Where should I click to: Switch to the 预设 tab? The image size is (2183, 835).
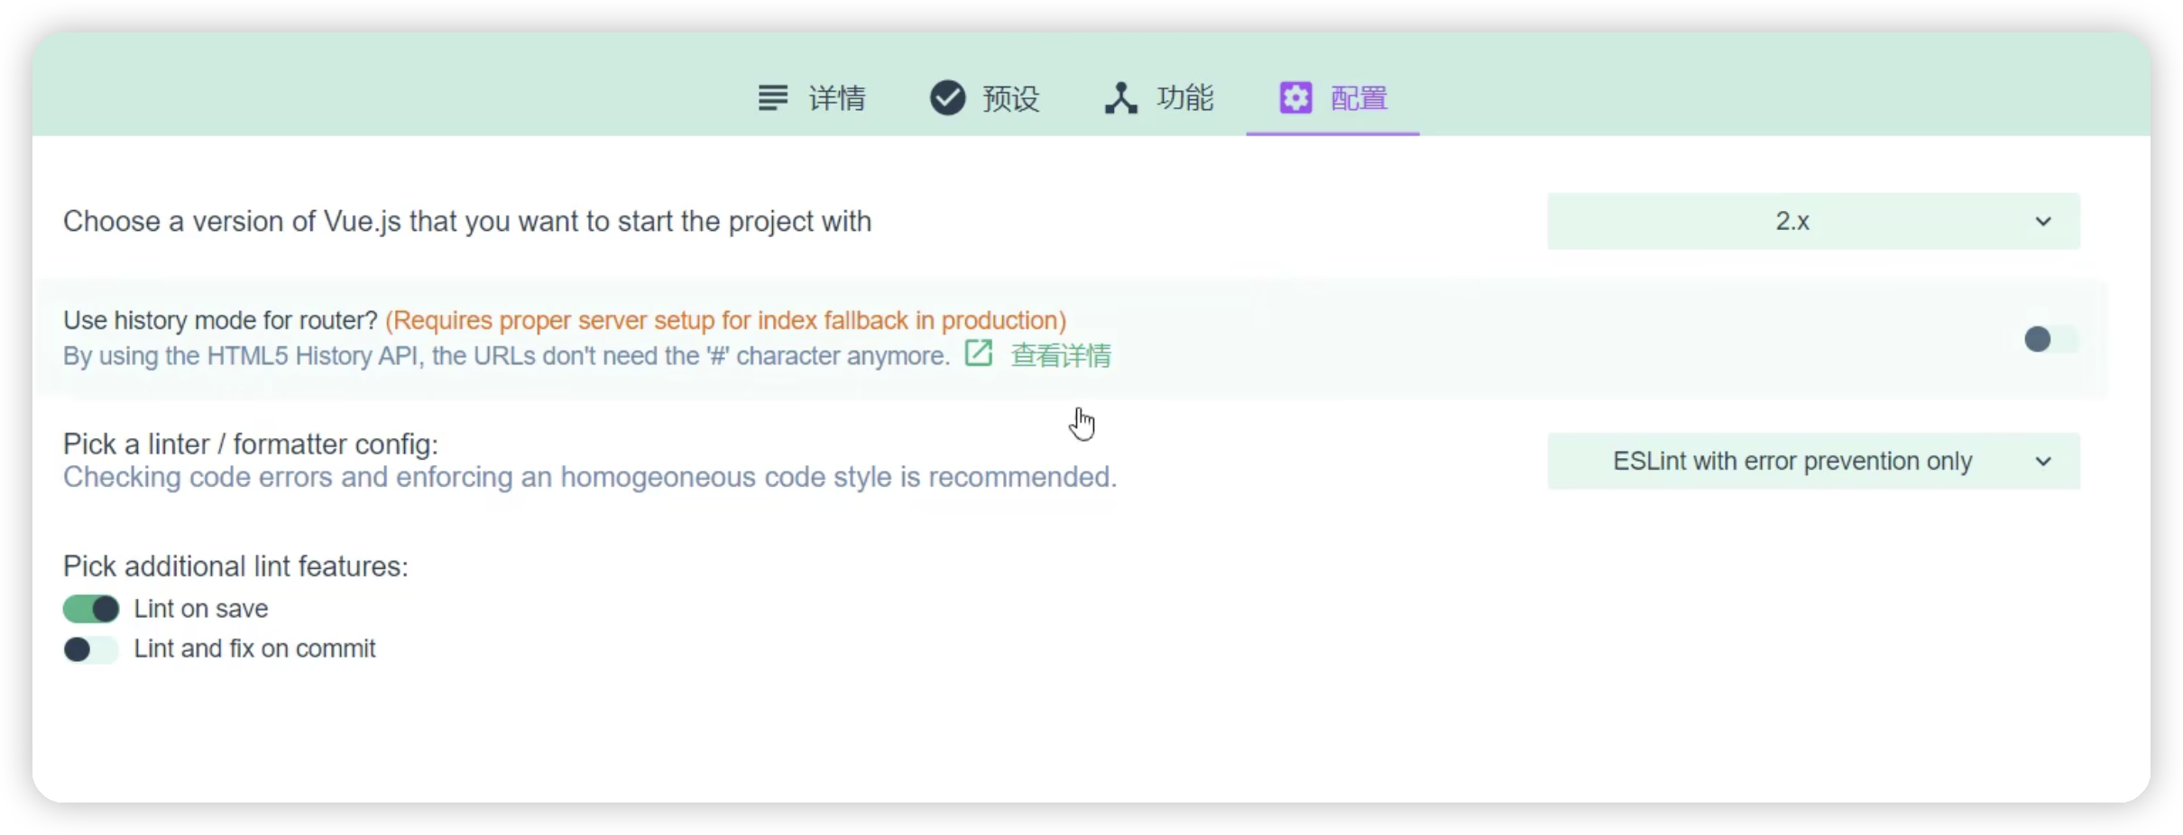pos(985,97)
